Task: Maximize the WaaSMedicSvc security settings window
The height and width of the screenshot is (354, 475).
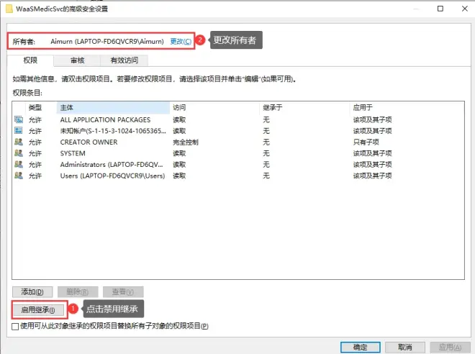Action: click(x=440, y=9)
